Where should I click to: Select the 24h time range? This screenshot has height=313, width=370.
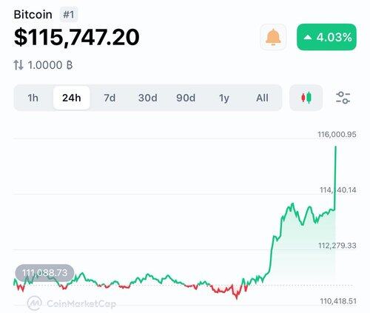pyautogui.click(x=72, y=98)
